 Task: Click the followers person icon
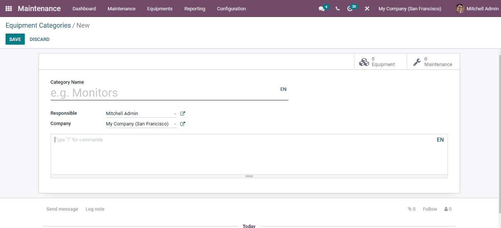click(446, 209)
